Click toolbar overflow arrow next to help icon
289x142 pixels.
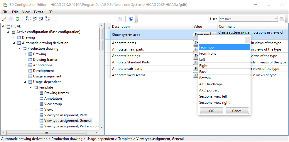pyautogui.click(x=136, y=19)
